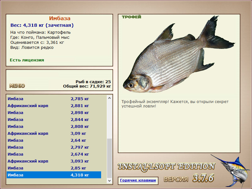The image size is (252, 189).
Task: Click the Где: Конго, Пальмовый мыс line
Action: 40,37
